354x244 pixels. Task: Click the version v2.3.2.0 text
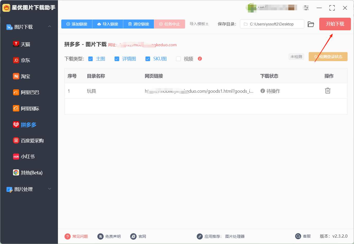pos(334,236)
